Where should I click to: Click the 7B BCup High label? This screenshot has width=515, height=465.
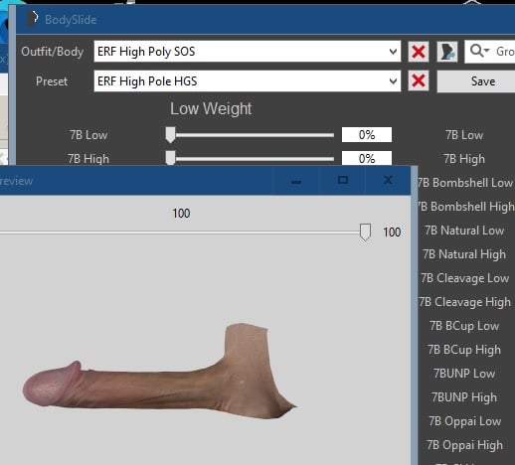coord(464,350)
